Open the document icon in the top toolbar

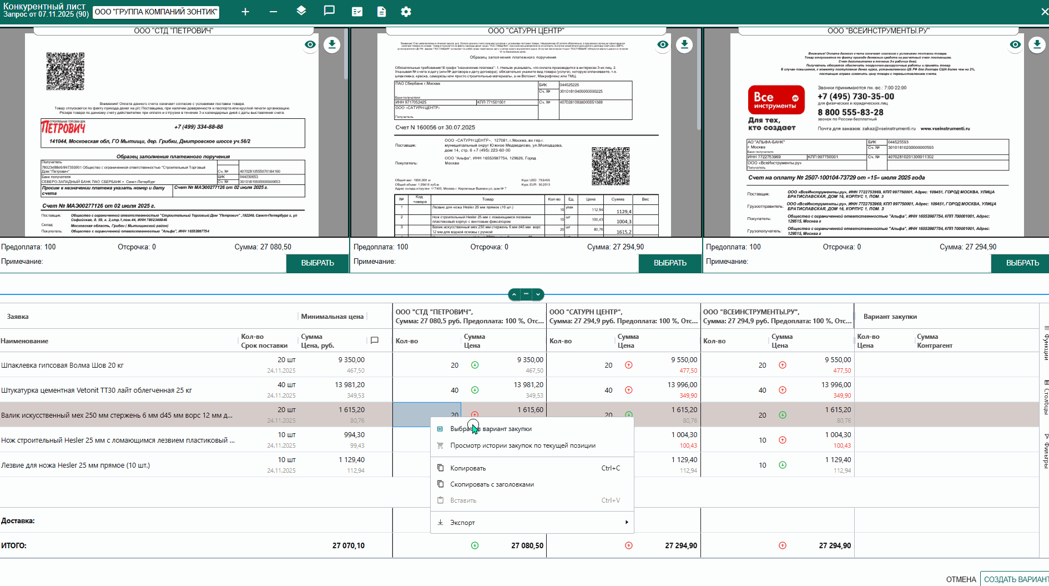click(x=381, y=12)
